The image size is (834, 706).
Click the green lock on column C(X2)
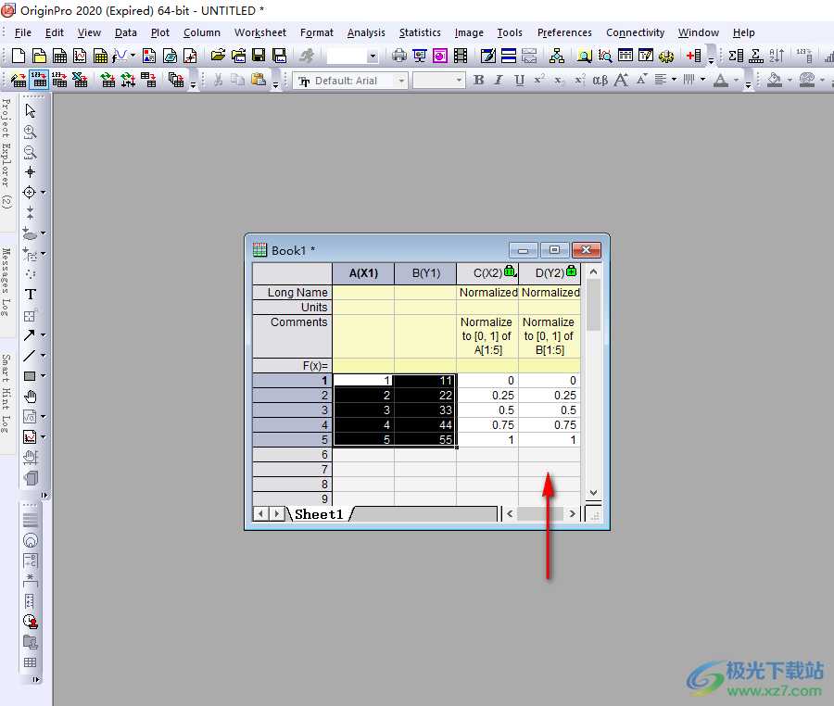tap(510, 271)
